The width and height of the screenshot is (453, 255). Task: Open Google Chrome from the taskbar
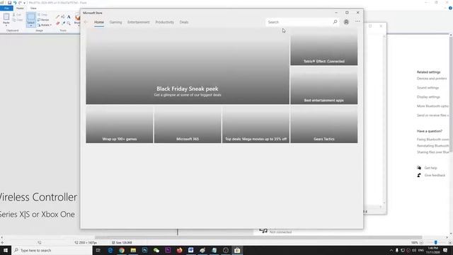point(122,250)
